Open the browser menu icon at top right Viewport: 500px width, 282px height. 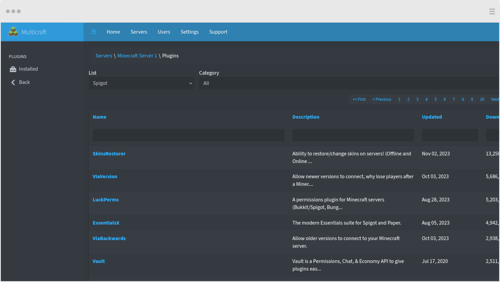[492, 12]
